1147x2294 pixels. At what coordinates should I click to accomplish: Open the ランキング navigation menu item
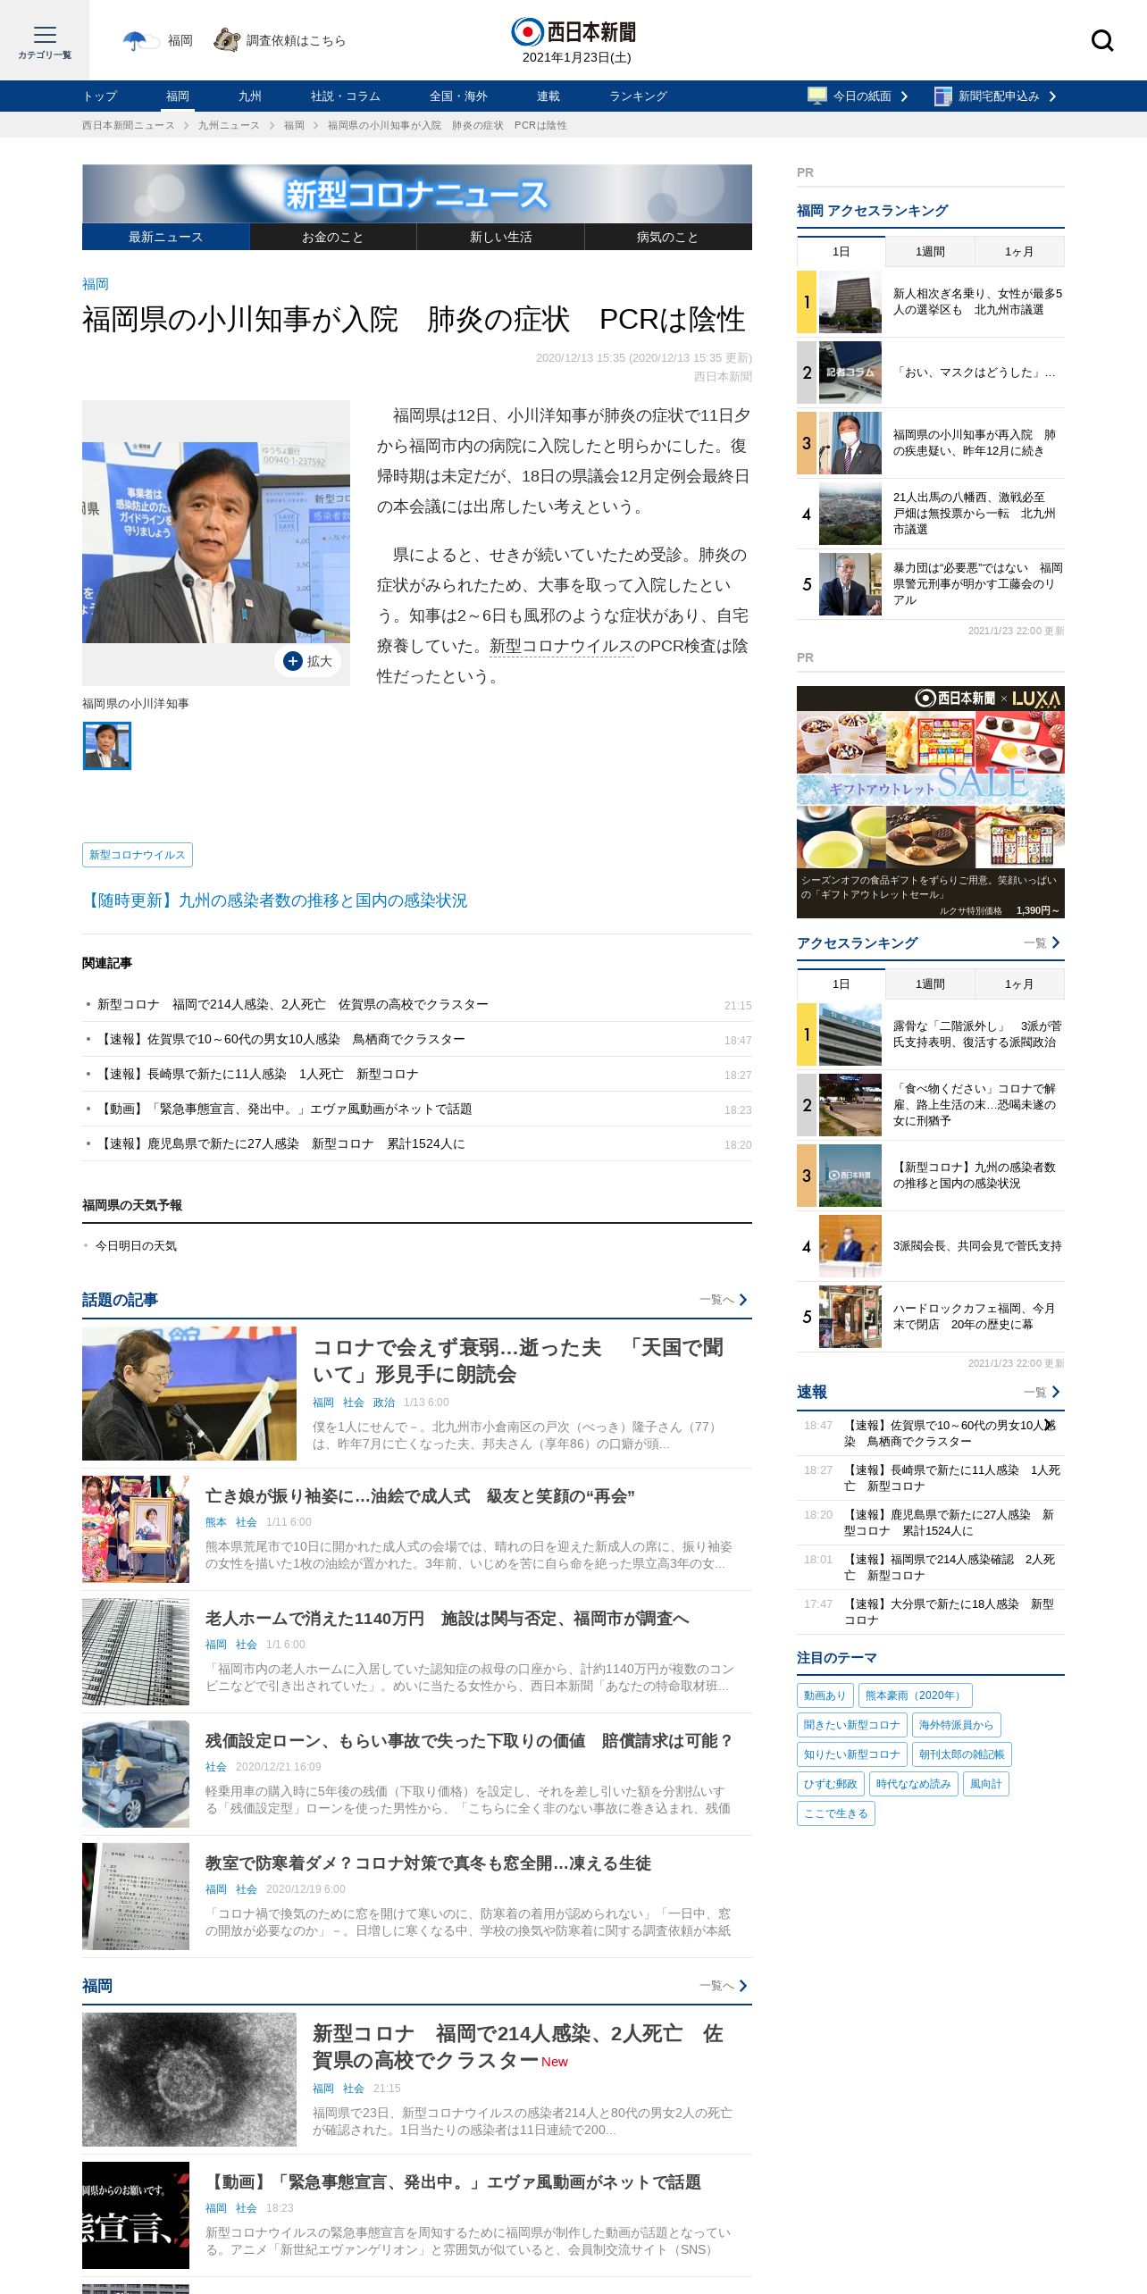click(x=638, y=96)
